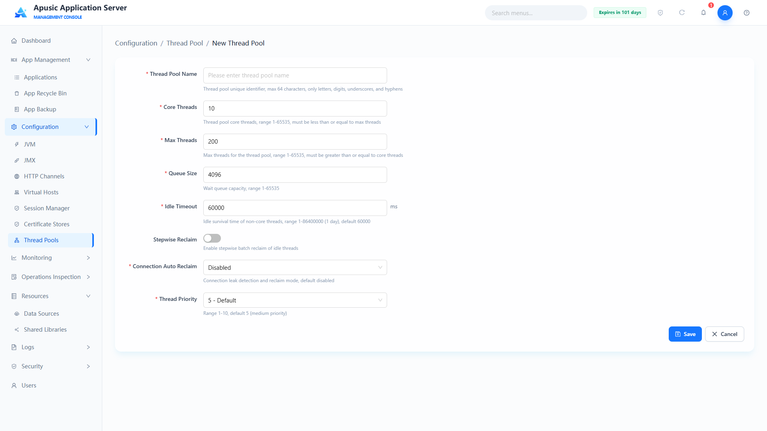The height and width of the screenshot is (431, 767).
Task: Click the Idle Timeout input field
Action: (x=295, y=208)
